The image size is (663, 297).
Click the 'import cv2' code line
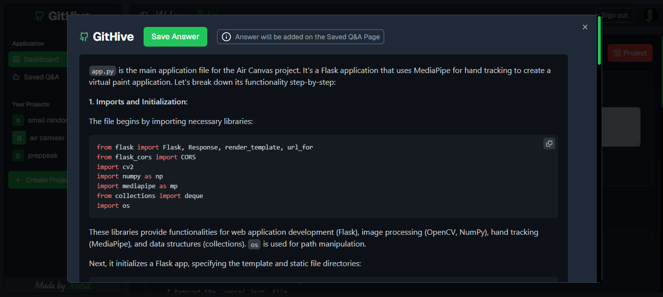click(115, 167)
